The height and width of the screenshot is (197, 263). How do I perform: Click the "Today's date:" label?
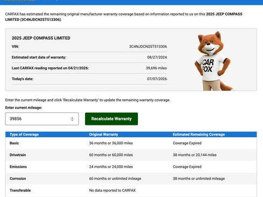pos(23,79)
